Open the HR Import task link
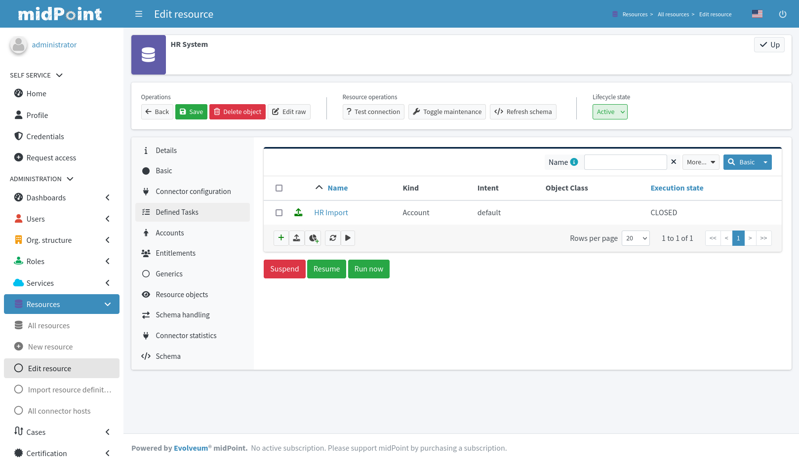Image resolution: width=799 pixels, height=464 pixels. click(331, 212)
